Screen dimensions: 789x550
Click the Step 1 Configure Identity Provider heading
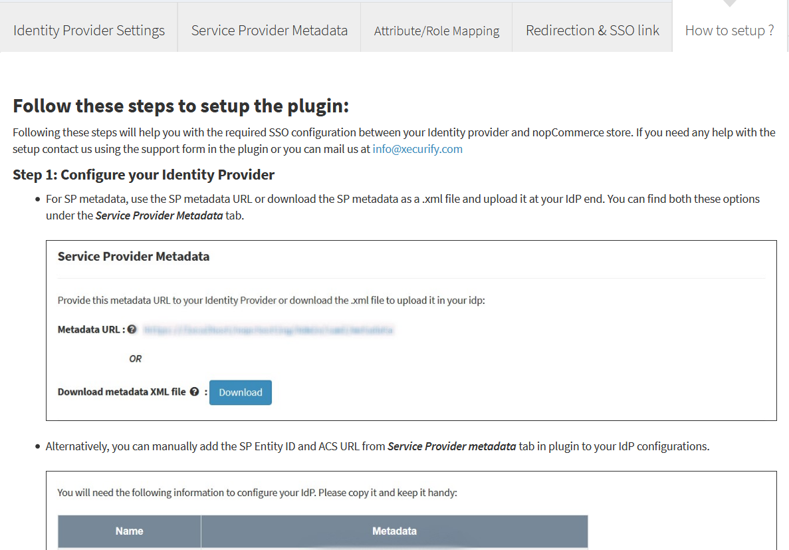[x=144, y=175]
